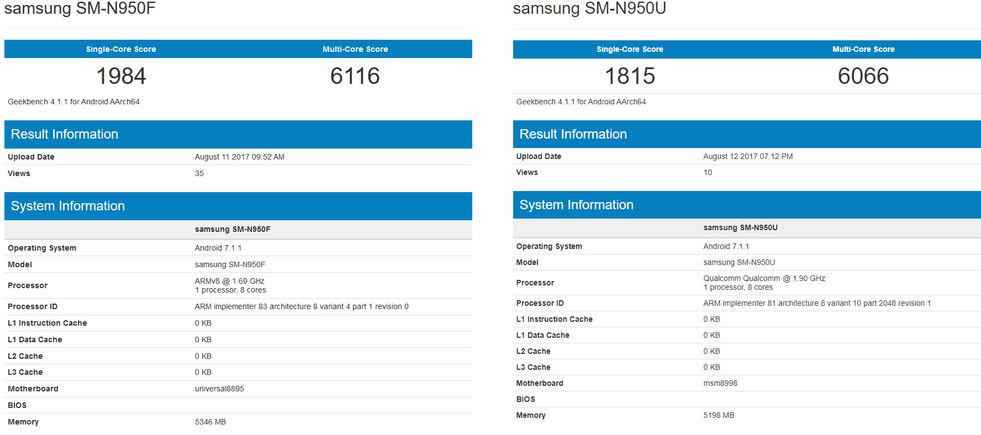Screen dimensions: 981x435
Task: Click bold 'samsung SM-N950F' system table header
Action: (233, 229)
